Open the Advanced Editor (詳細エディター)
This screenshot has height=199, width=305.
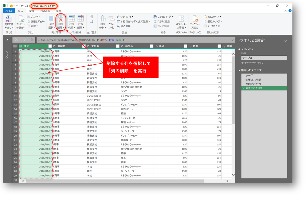pyautogui.click(x=35, y=22)
